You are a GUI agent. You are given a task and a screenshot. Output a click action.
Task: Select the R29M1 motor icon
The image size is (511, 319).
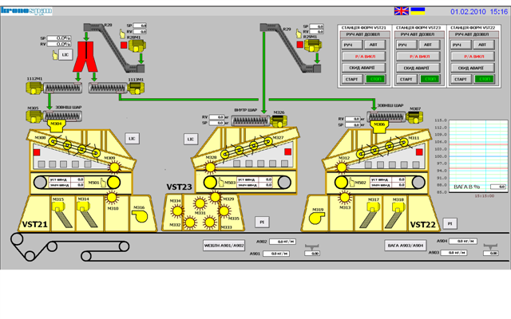[315, 43]
